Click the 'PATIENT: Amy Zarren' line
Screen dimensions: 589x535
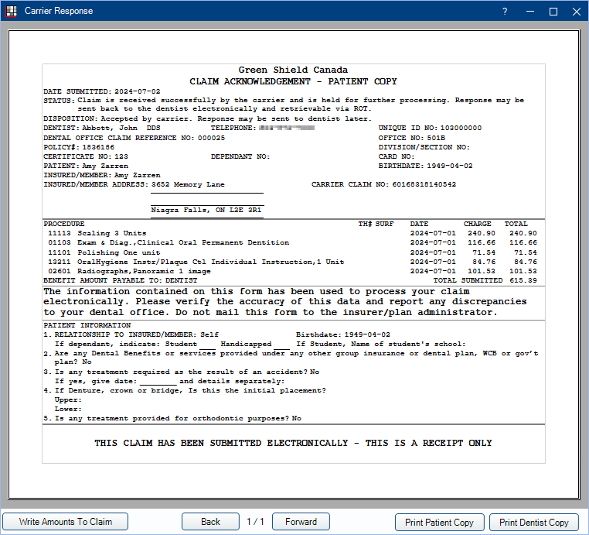[86, 166]
